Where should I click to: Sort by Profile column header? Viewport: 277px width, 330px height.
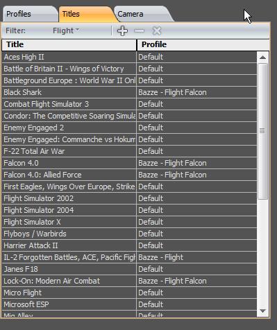[203, 44]
